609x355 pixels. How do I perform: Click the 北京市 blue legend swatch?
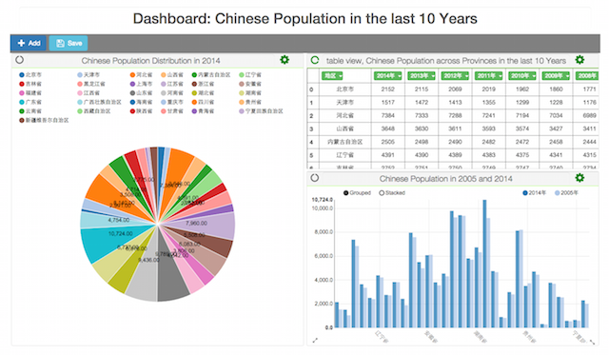[22, 74]
